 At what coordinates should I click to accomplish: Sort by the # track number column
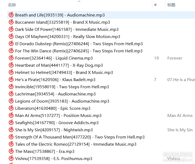point(155,5)
